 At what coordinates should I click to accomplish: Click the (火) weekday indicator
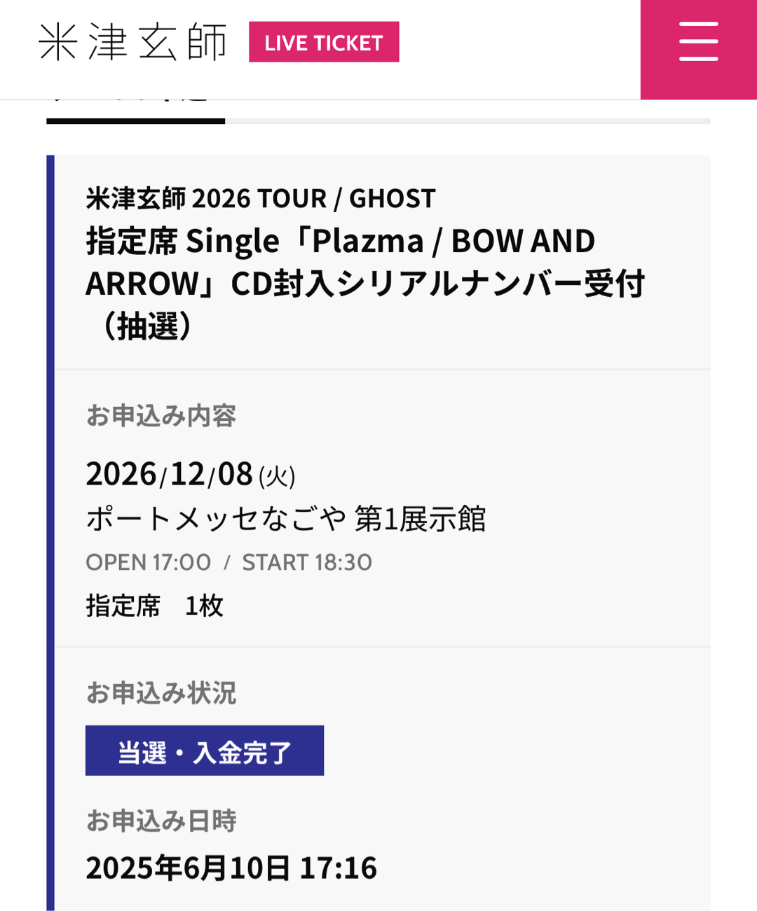point(277,478)
